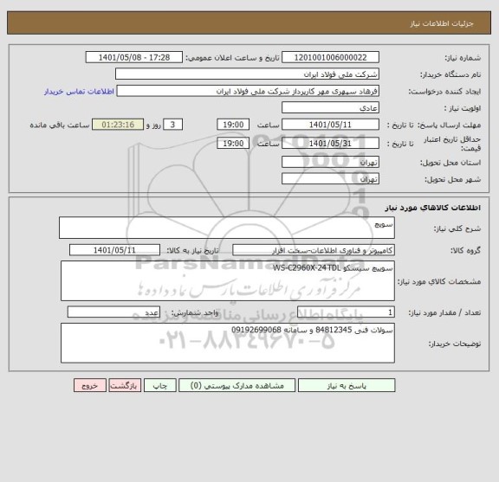Click the unit of measure field 'عدد'

pyautogui.click(x=113, y=312)
